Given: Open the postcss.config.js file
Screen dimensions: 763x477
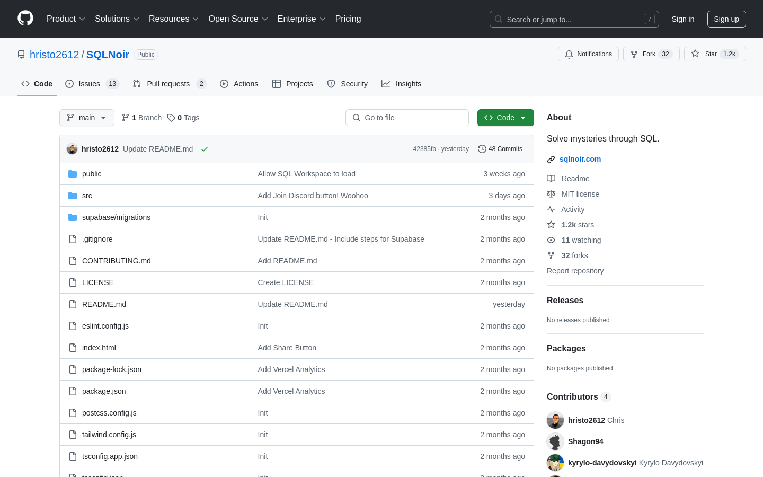Looking at the screenshot, I should coord(109,413).
